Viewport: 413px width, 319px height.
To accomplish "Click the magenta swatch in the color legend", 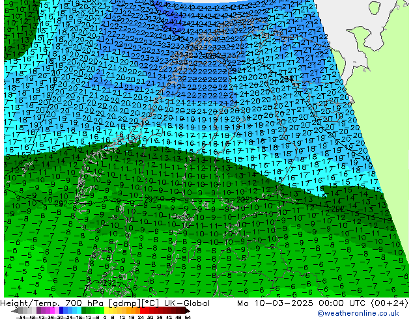I will pyautogui.click(x=52, y=311).
